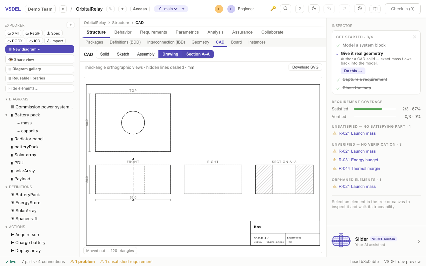Download DOCX export
The height and width of the screenshot is (266, 426).
tap(15, 41)
